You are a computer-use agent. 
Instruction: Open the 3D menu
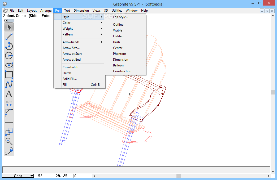(x=106, y=11)
